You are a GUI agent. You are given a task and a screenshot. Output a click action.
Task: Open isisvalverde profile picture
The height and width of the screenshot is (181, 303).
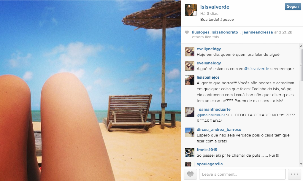point(191,10)
